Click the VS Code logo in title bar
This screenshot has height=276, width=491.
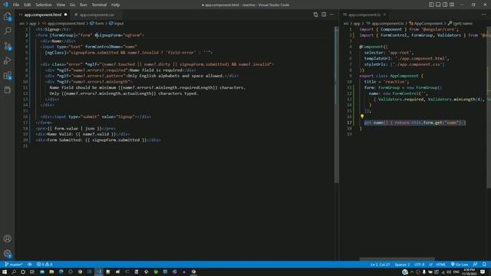click(5, 5)
